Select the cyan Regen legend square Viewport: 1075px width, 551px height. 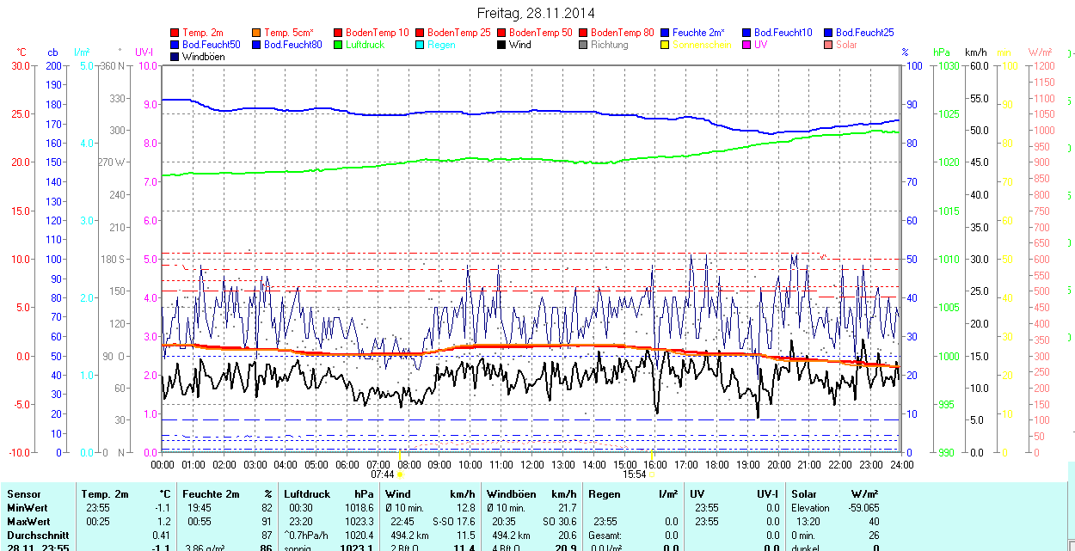point(421,45)
